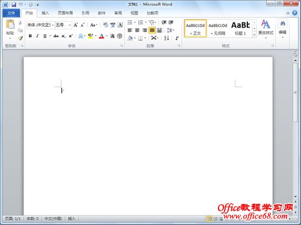The image size is (301, 225).
Task: Switch to the Mailings (邮件) tab
Action: (102, 13)
